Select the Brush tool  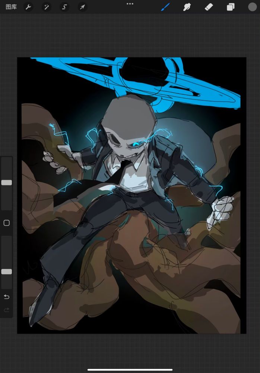[165, 7]
